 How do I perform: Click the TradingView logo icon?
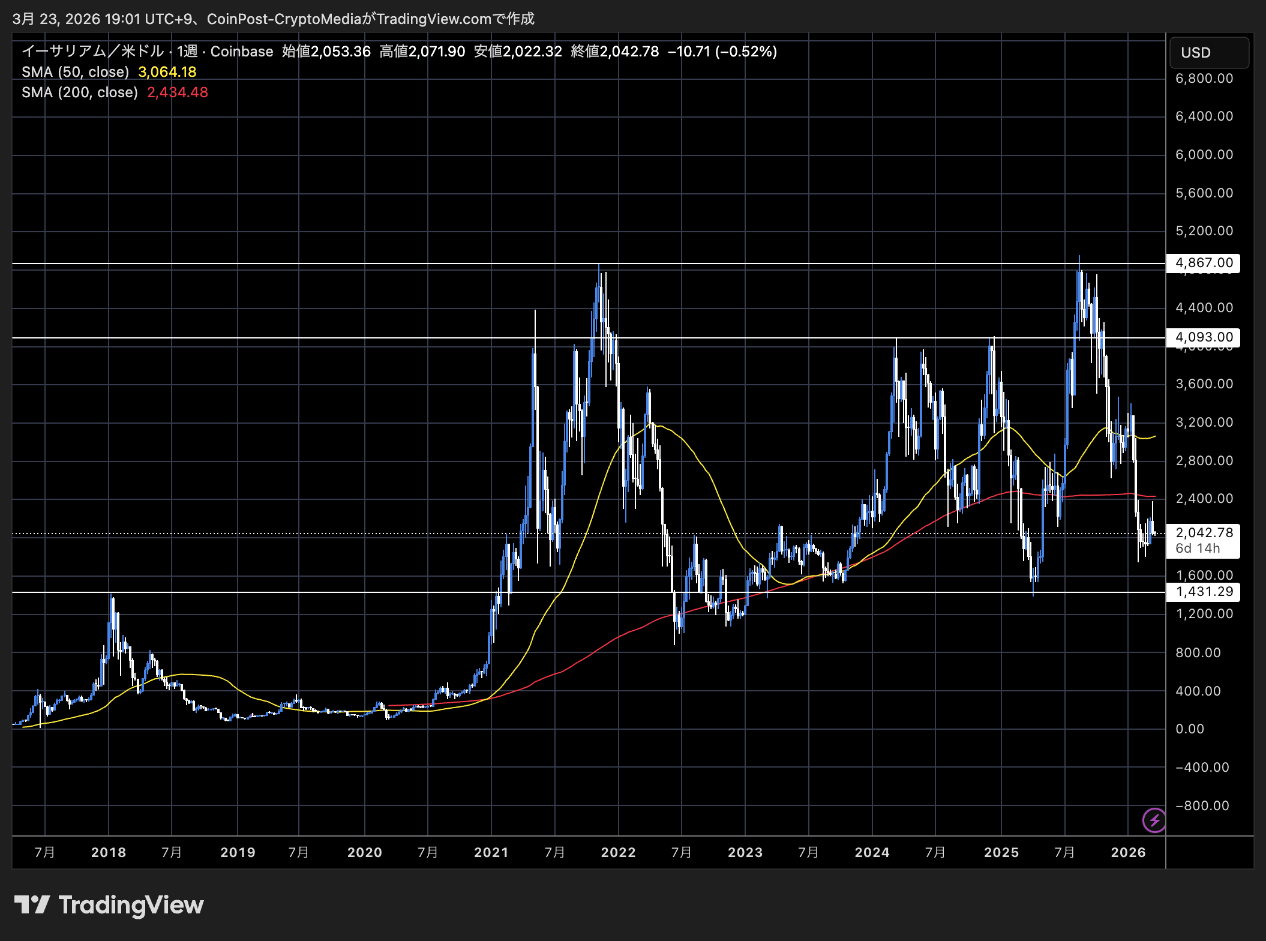(x=32, y=904)
